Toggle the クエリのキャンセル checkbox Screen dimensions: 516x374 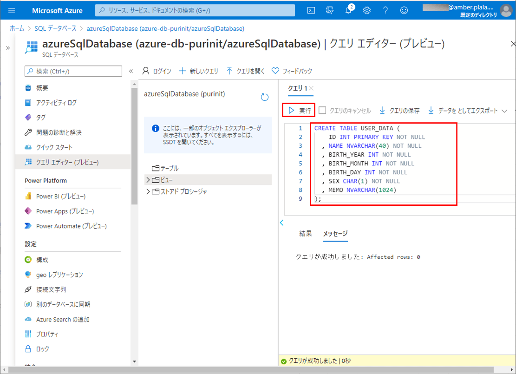322,110
